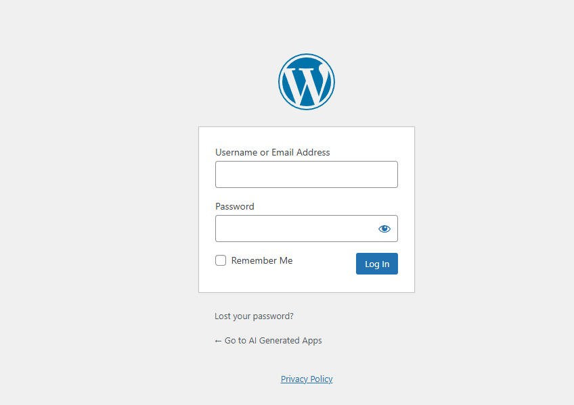The image size is (574, 405).
Task: Click the Username or Email Address label
Action: pos(272,153)
